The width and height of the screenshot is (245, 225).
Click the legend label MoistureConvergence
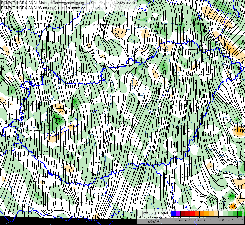[153, 217]
